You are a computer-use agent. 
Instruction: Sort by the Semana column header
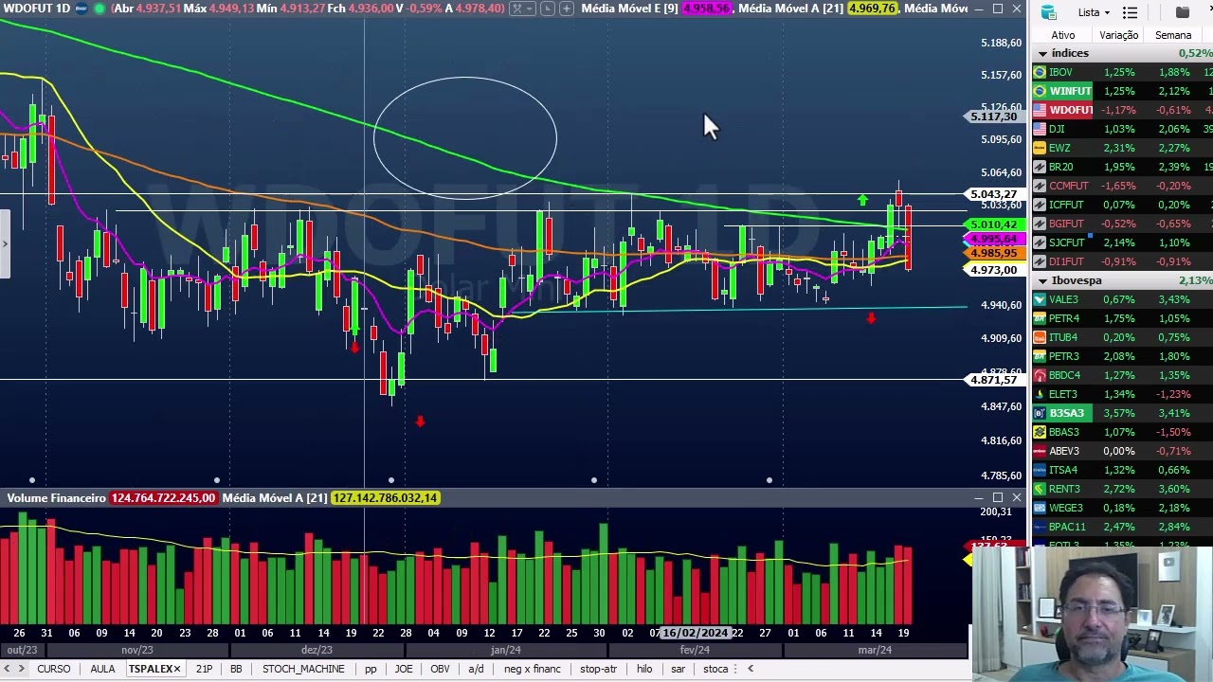[x=1173, y=35]
